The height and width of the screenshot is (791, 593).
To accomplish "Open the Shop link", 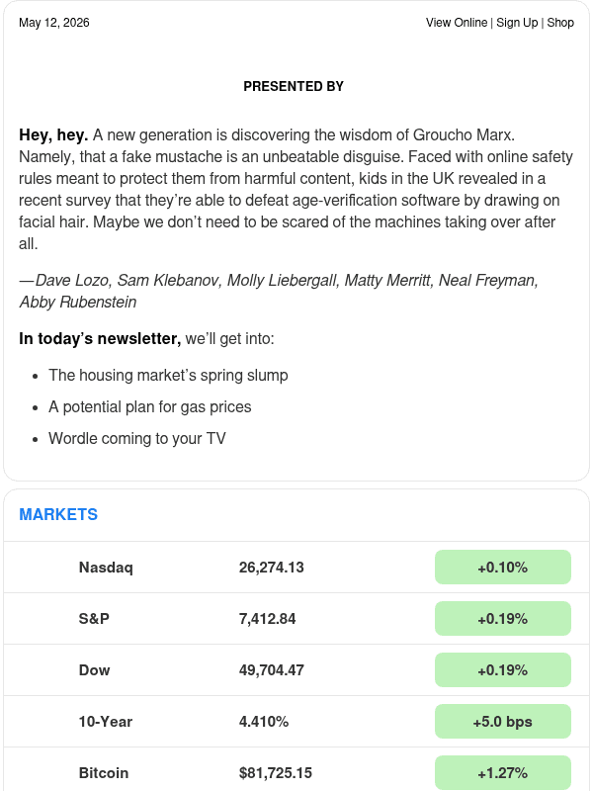I will tap(560, 23).
